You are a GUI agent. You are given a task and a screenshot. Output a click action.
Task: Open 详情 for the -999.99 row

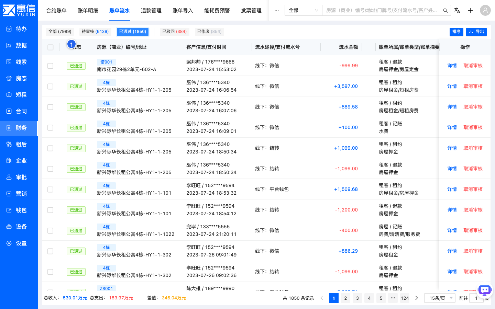(x=452, y=66)
